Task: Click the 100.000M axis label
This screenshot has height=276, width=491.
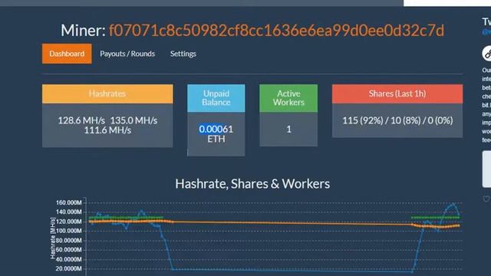Action: click(x=68, y=231)
